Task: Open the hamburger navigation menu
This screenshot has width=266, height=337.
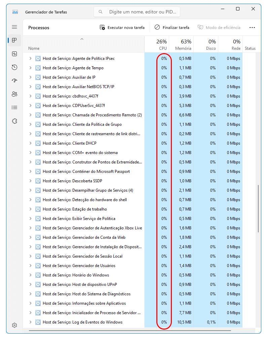Action: coord(14,27)
